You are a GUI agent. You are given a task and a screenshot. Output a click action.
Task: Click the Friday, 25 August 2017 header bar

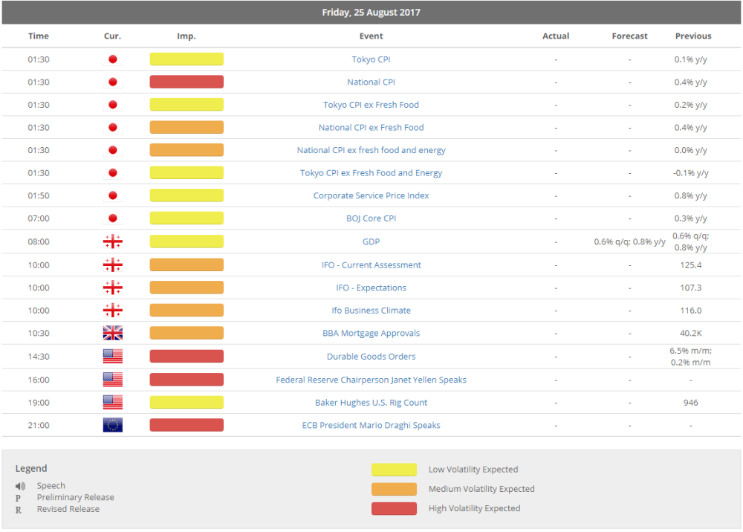click(x=371, y=12)
